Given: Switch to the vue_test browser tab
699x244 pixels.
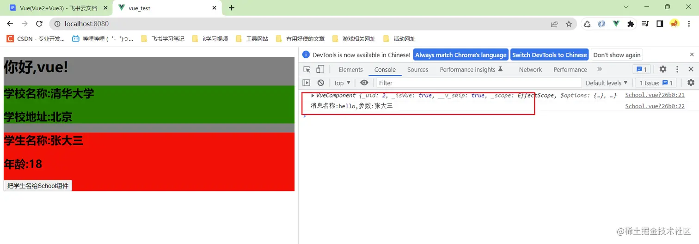Looking at the screenshot, I should click(167, 8).
